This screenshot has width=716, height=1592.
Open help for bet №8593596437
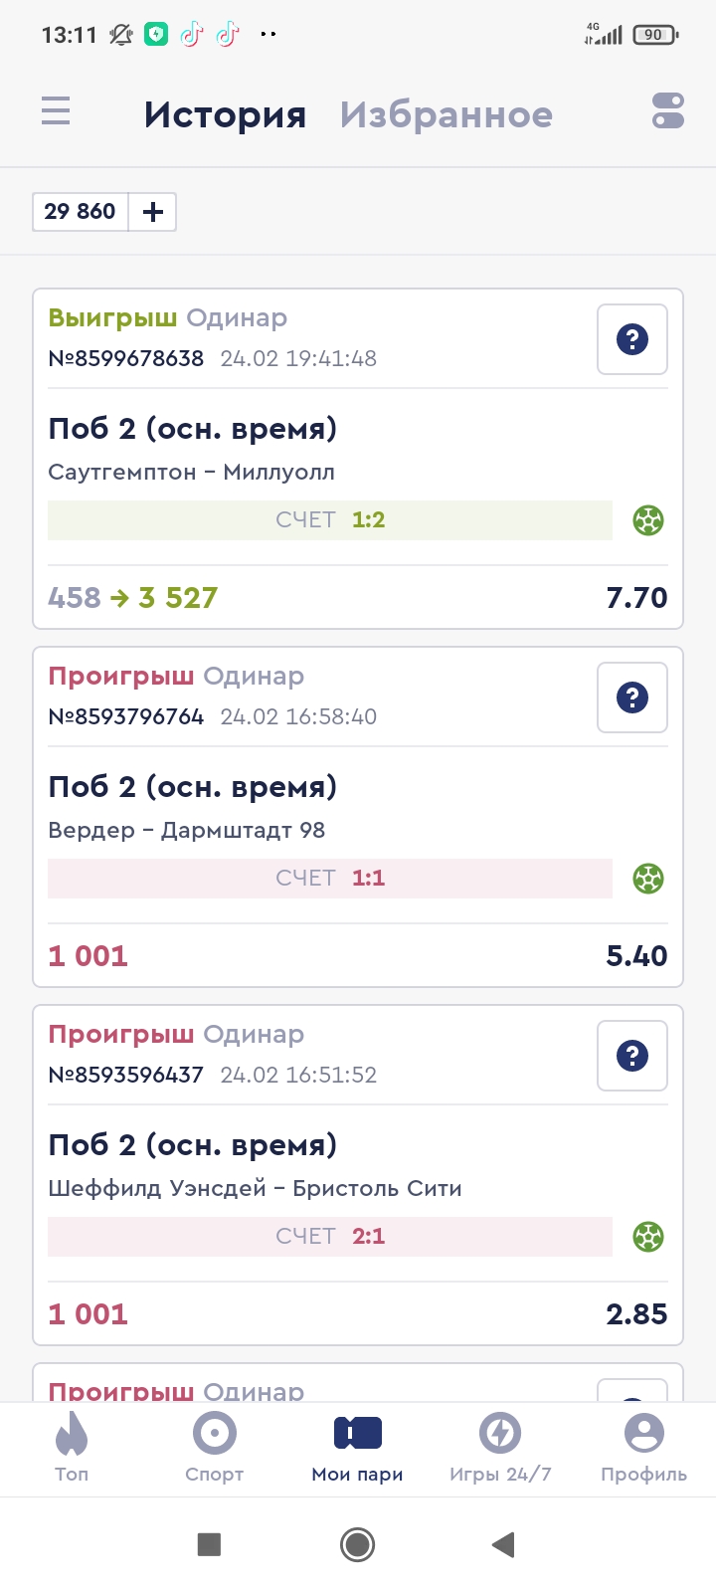[x=631, y=1057]
